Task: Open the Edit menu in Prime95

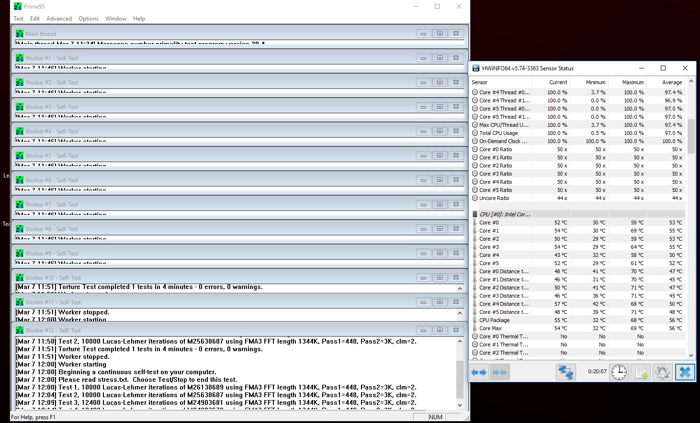Action: (35, 19)
